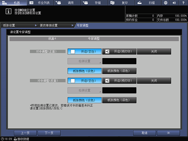Select the 专家调整 breadcrumb tab
This screenshot has width=188, height=141.
[83, 25]
